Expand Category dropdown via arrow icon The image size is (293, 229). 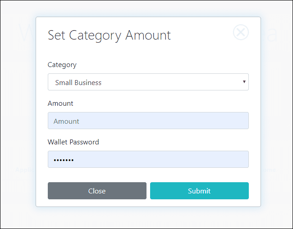244,82
